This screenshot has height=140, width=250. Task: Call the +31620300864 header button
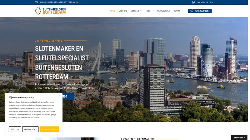tap(200, 11)
